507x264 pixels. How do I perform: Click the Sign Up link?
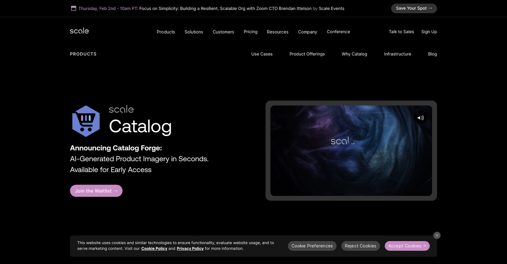pyautogui.click(x=429, y=32)
